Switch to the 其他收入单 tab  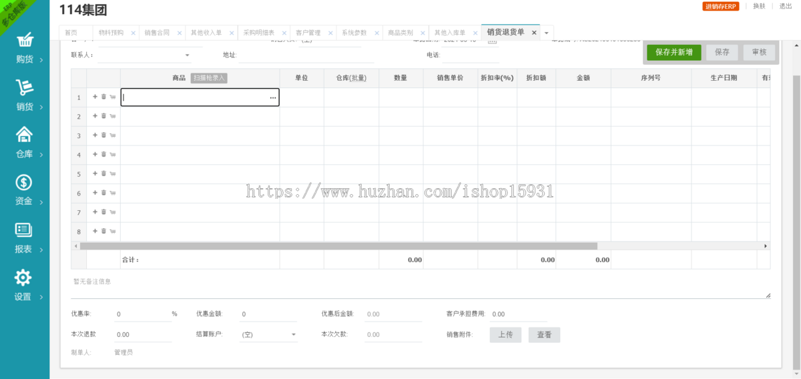click(x=206, y=33)
